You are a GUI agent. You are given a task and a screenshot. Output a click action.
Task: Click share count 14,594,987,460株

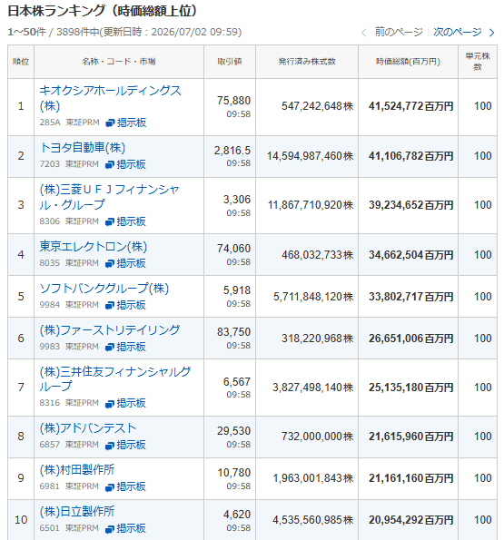[x=310, y=156]
